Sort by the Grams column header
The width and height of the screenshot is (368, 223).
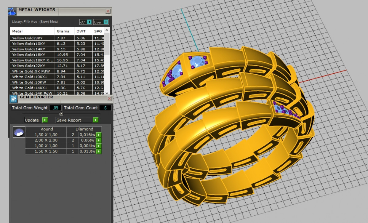pos(63,31)
